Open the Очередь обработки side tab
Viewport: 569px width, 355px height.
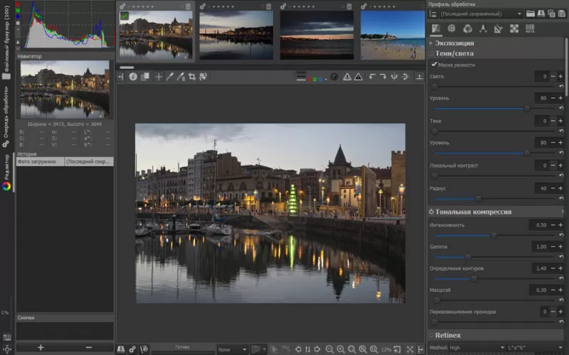[x=6, y=116]
